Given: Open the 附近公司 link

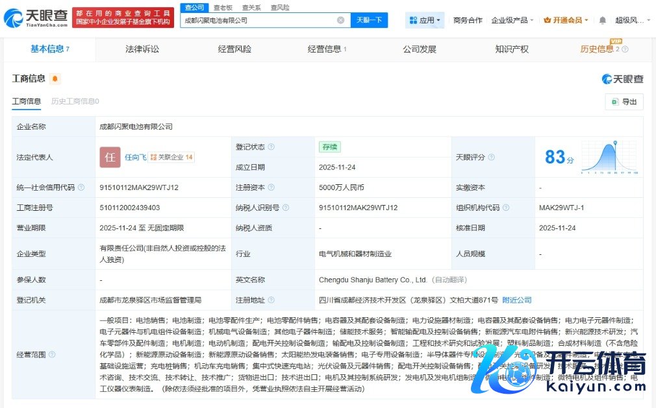Looking at the screenshot, I should [x=517, y=300].
